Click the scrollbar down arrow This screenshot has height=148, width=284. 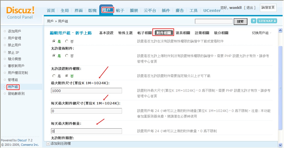(280, 145)
